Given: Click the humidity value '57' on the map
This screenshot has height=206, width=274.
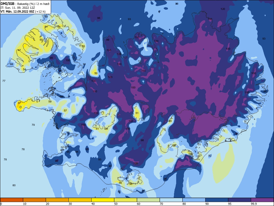Looking at the screenshot, I should tap(65, 110).
